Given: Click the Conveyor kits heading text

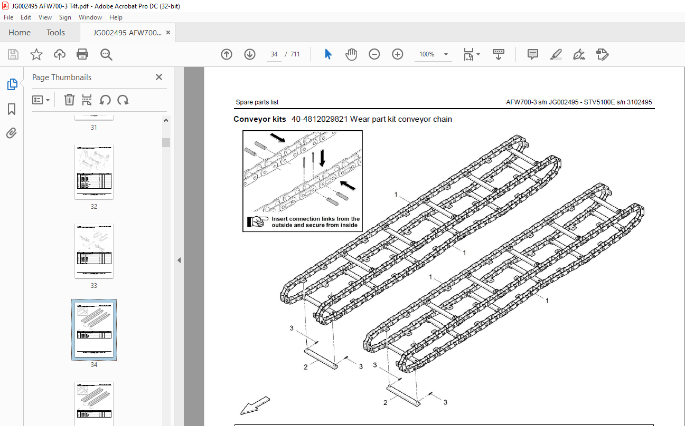Looking at the screenshot, I should (260, 119).
